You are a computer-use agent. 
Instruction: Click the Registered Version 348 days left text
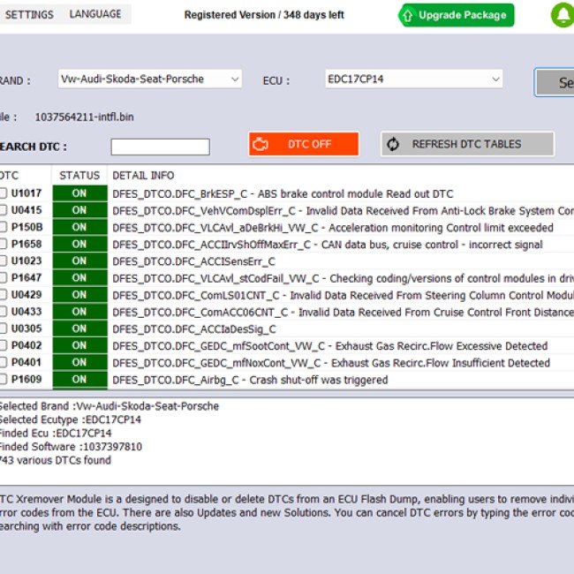264,15
